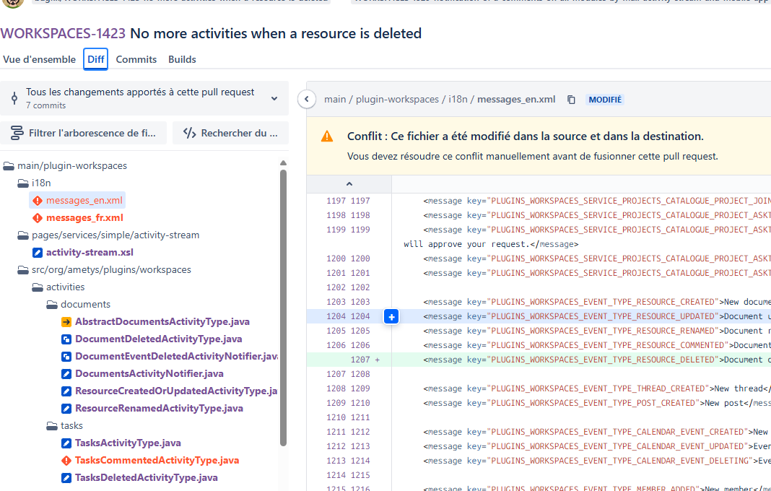Viewport: 771px width, 491px height.
Task: Click blue plus add-comment icon on line 1204
Action: coord(391,316)
